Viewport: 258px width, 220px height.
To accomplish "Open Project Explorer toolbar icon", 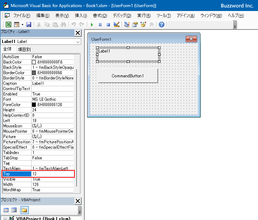I will [x=127, y=24].
